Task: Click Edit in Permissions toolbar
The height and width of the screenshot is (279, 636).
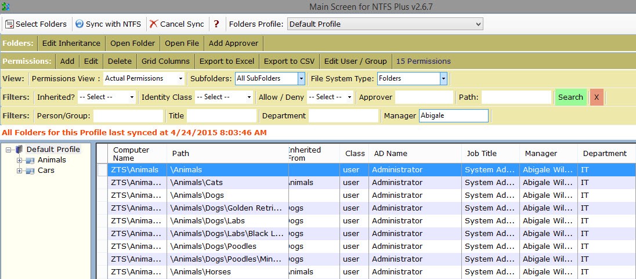Action: [91, 61]
